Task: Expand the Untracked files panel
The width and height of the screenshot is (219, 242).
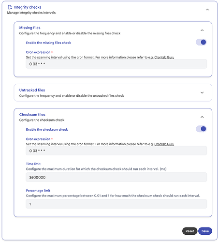Action: click(202, 92)
